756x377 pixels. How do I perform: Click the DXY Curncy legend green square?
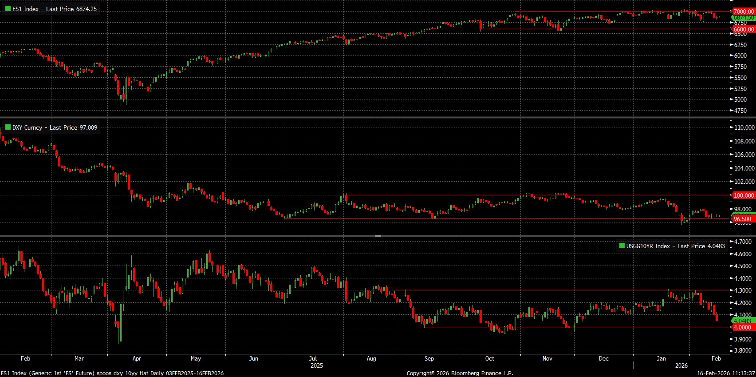tap(8, 127)
